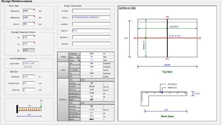Click the Owner field THE ENGINEERING COMMUNITY
The width and height of the screenshot is (222, 125).
[x=92, y=17]
